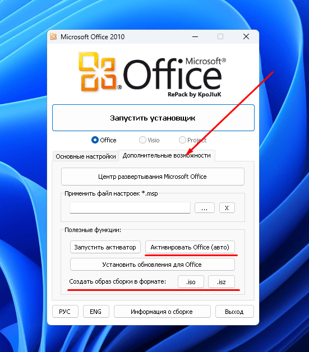Click the Применить файл настроек *.msp label
Screen dimensions: 309x352
[111, 193]
